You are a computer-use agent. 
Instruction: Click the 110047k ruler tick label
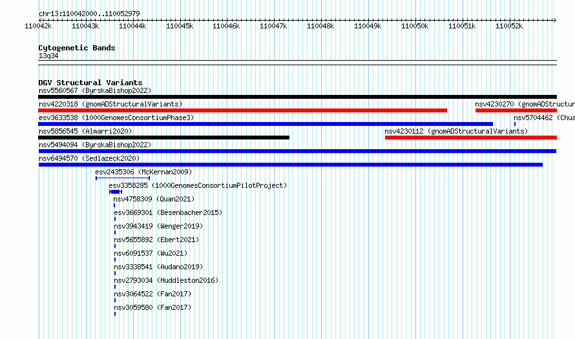coord(273,26)
